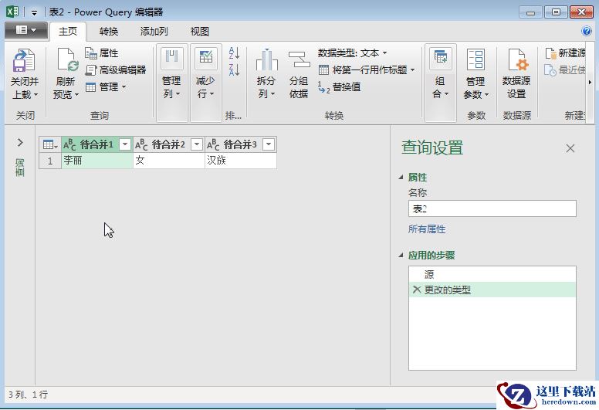Switch to the 转换 tab
This screenshot has width=599, height=410.
[109, 32]
